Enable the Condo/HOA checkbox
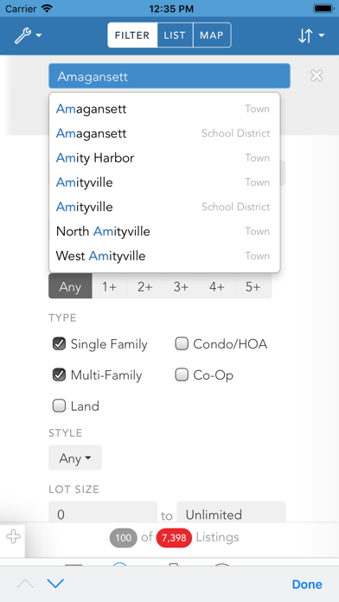Screen dimensions: 339x602 pyautogui.click(x=182, y=343)
